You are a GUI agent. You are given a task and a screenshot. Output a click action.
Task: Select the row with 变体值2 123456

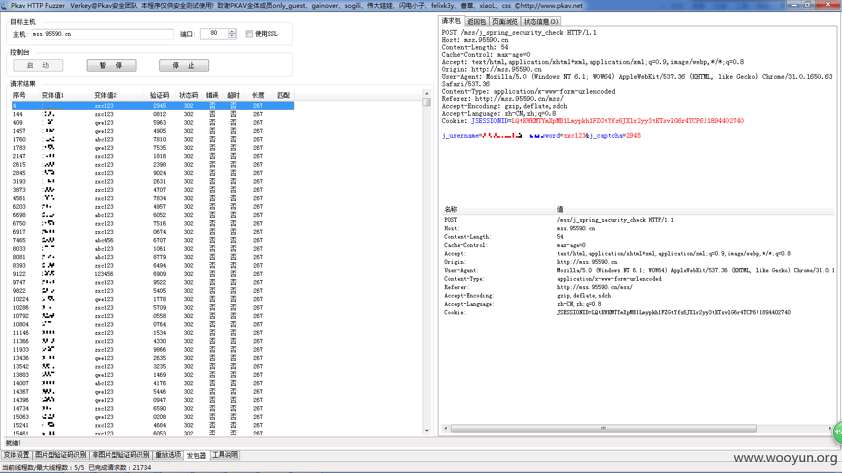pyautogui.click(x=153, y=274)
